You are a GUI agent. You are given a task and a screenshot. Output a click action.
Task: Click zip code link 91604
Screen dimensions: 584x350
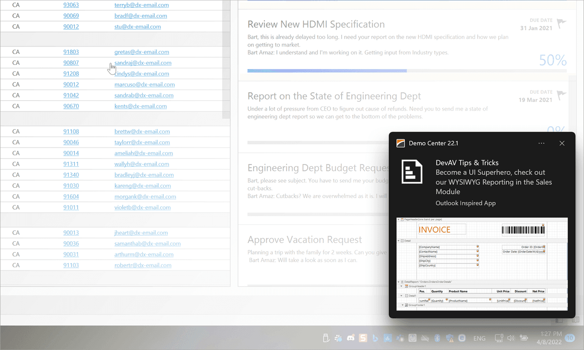pyautogui.click(x=71, y=196)
